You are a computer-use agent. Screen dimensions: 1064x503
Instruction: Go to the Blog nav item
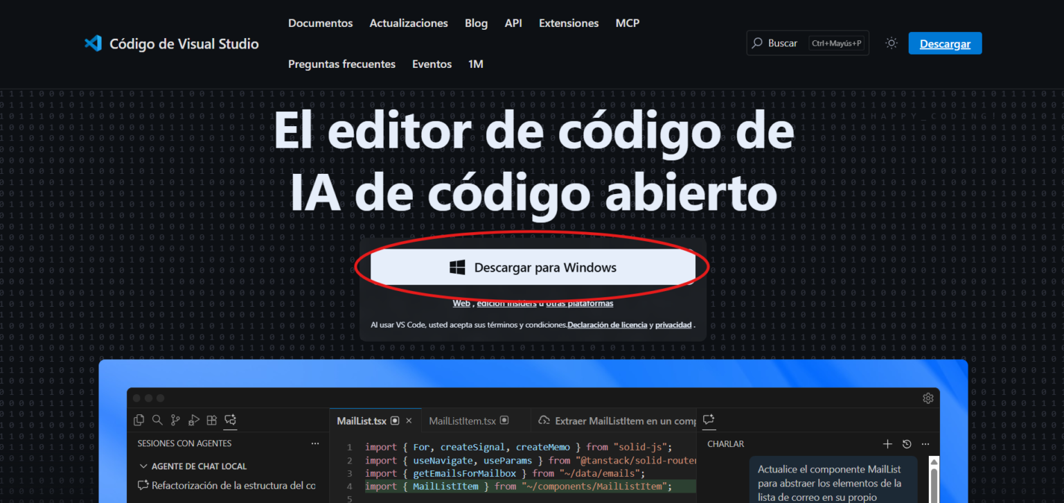coord(476,23)
